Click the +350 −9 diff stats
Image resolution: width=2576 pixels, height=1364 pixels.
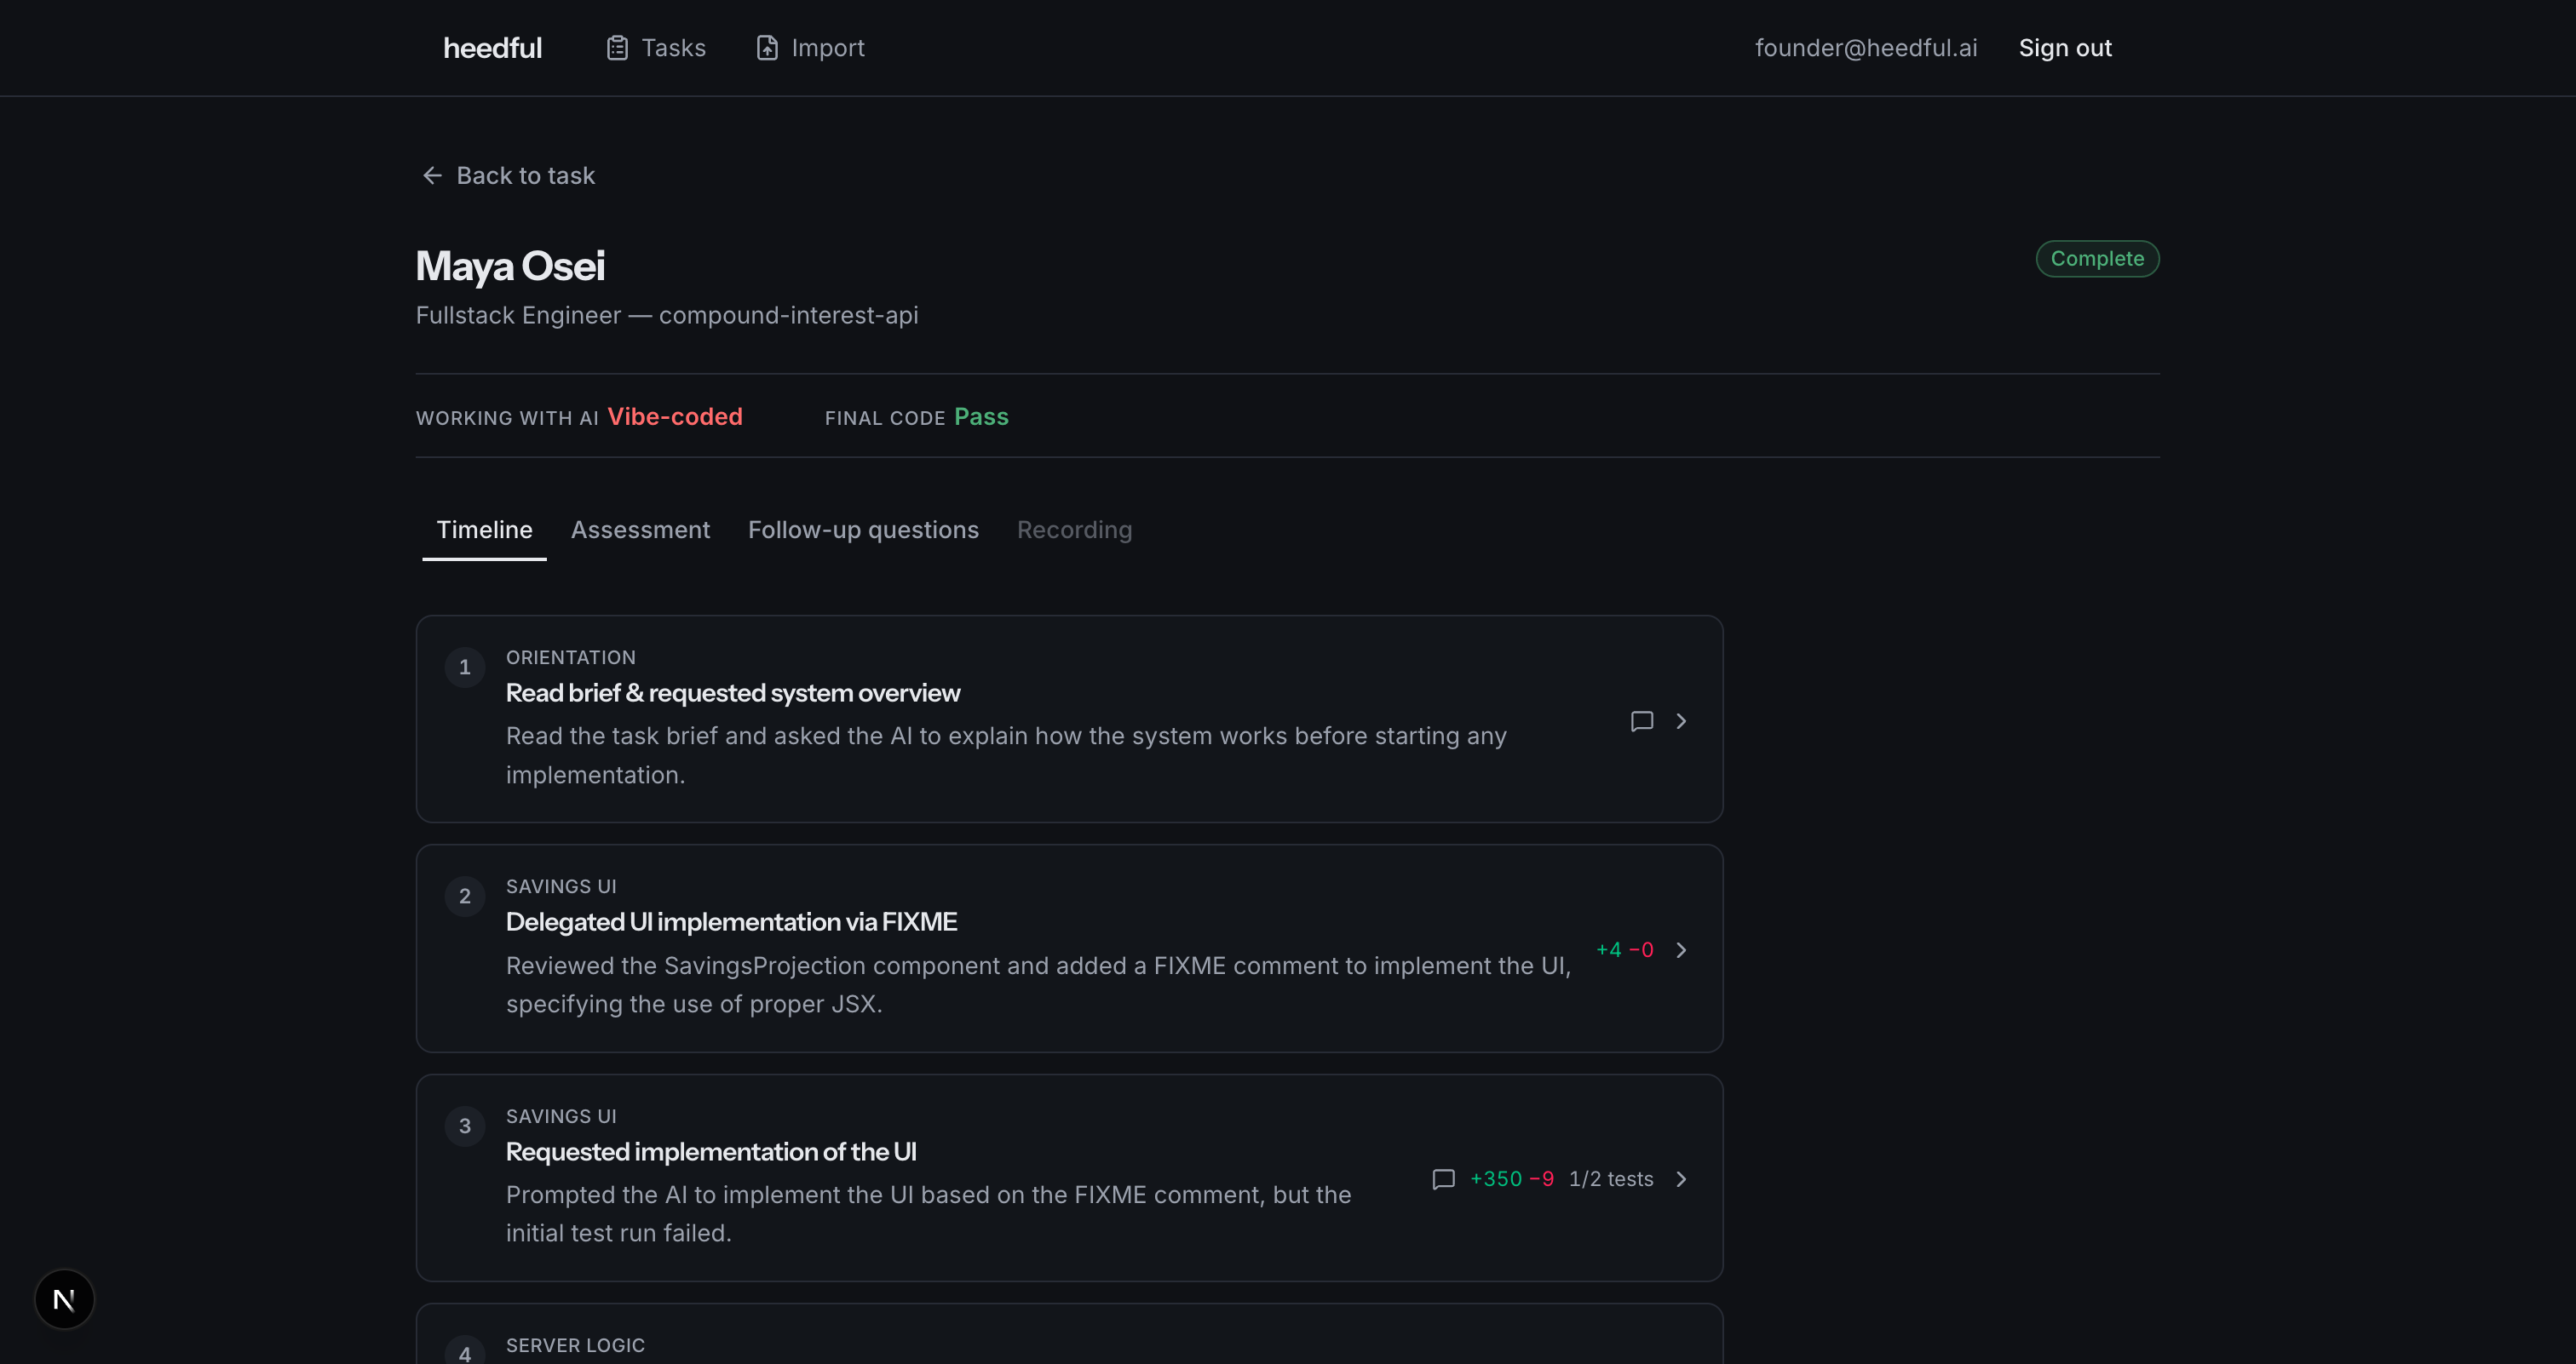(x=1512, y=1179)
